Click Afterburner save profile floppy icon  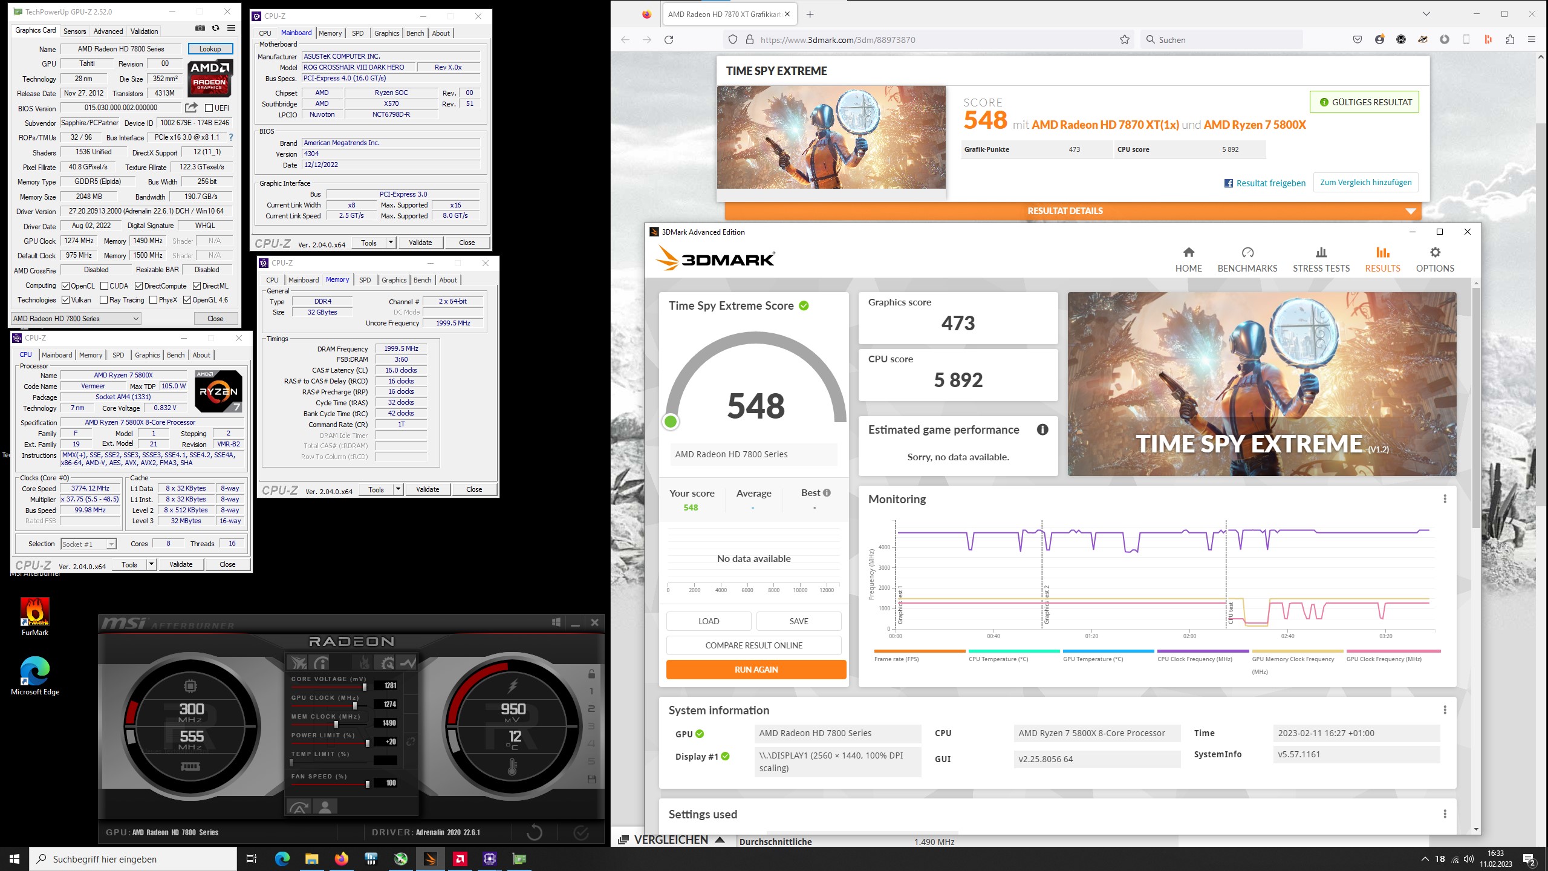[591, 779]
